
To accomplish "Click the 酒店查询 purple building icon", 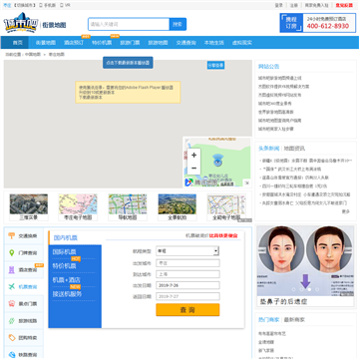I will (x=12, y=270).
